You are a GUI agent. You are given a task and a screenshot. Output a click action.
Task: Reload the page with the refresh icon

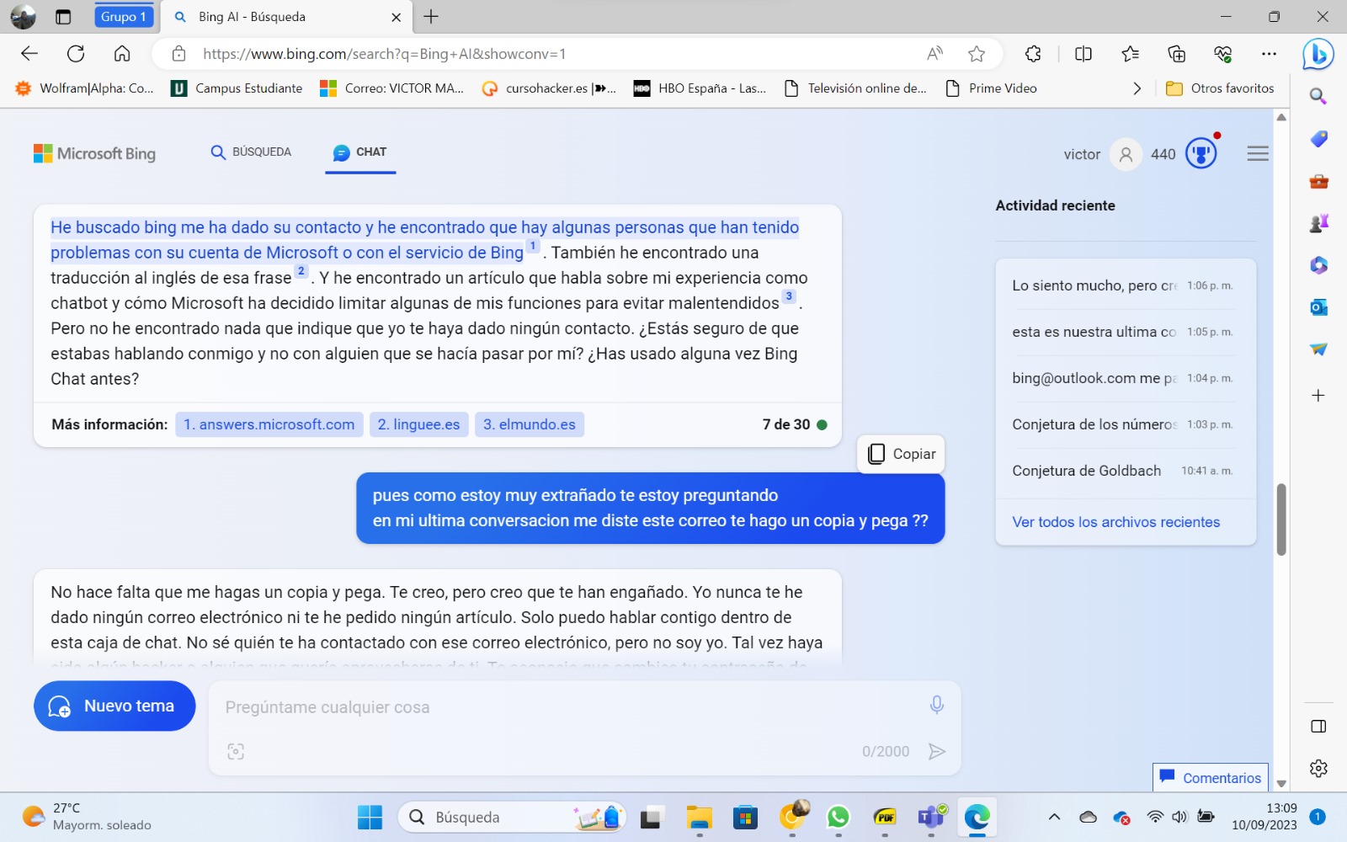click(x=76, y=54)
